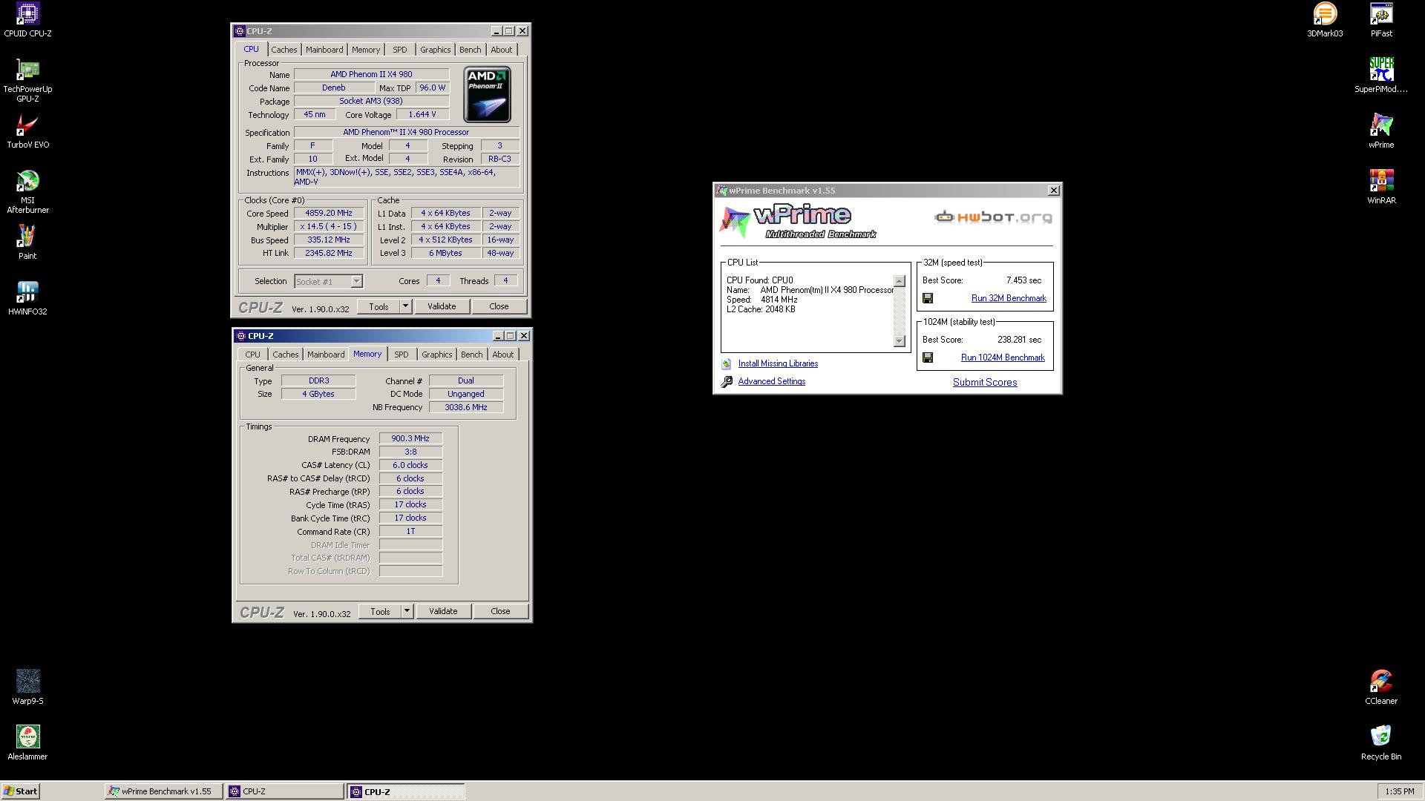Run 1024M Benchmark link
Viewport: 1425px width, 801px height.
(1003, 357)
